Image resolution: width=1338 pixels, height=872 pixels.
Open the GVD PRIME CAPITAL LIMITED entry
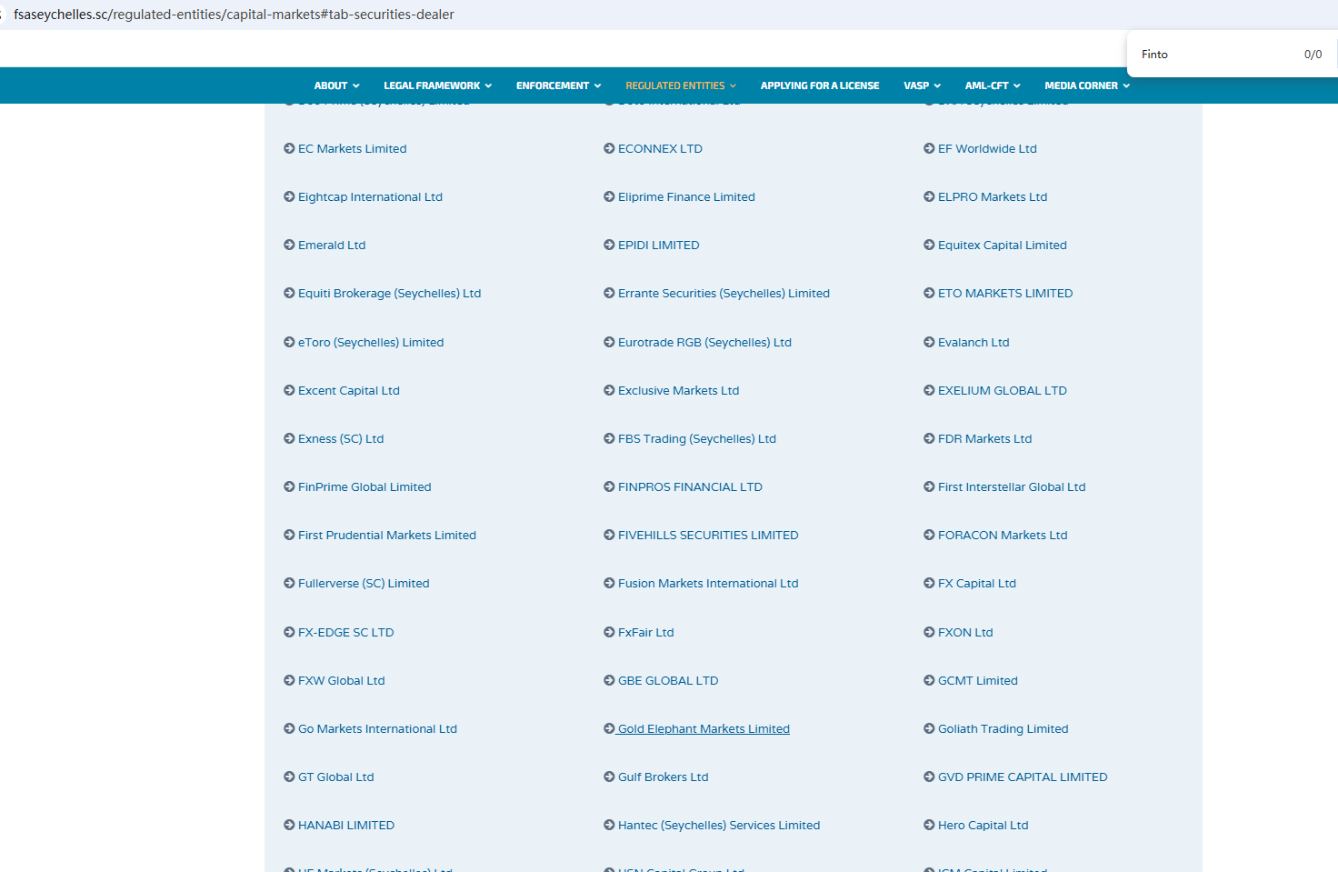(x=1023, y=777)
